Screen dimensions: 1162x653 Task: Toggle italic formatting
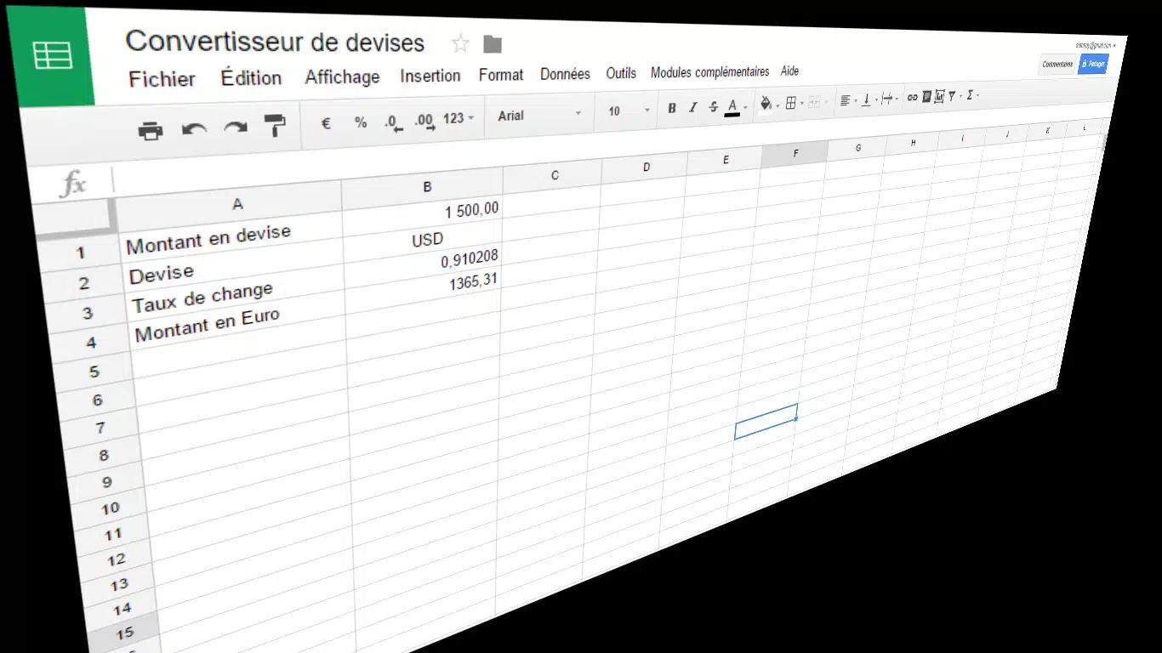coord(692,107)
